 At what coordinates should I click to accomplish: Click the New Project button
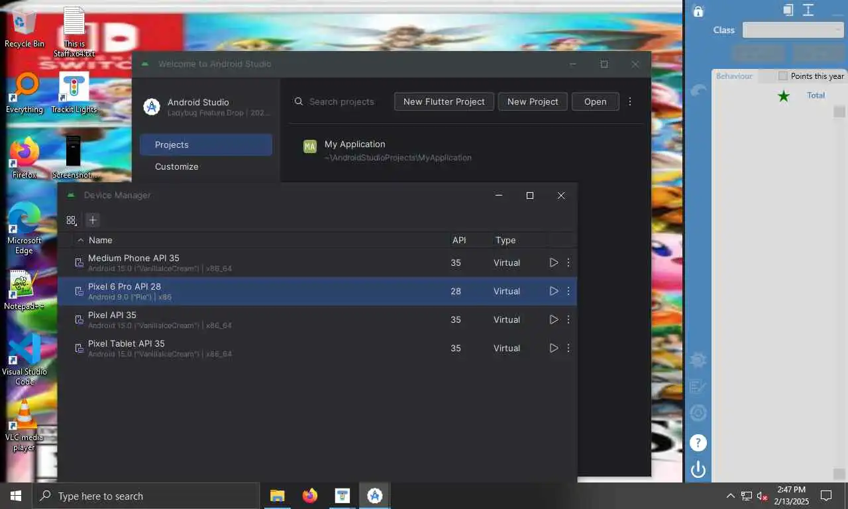click(x=533, y=101)
